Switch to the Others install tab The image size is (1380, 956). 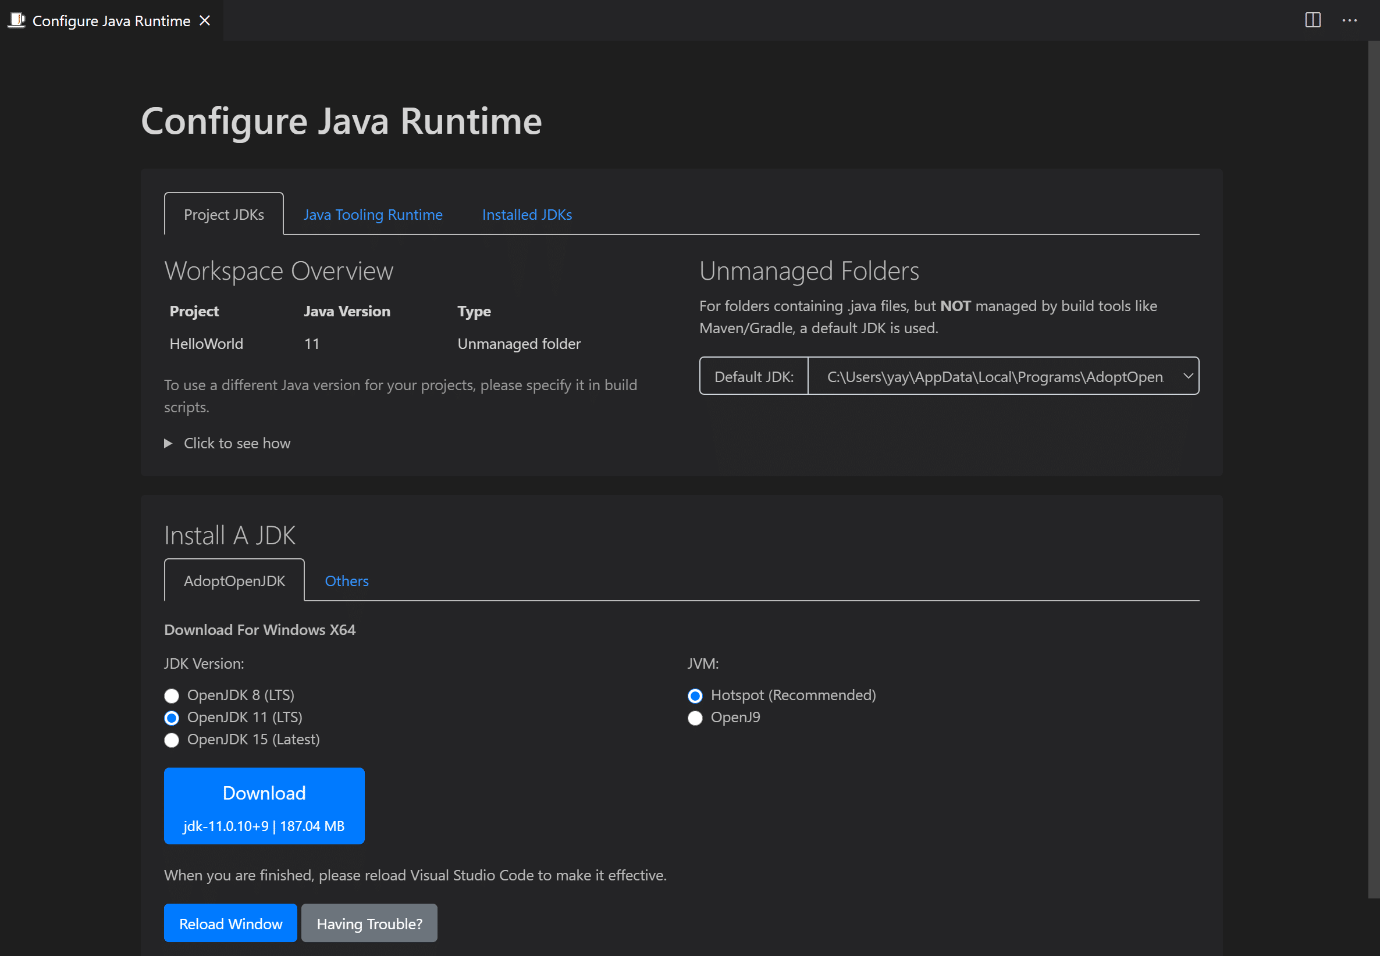click(x=346, y=581)
